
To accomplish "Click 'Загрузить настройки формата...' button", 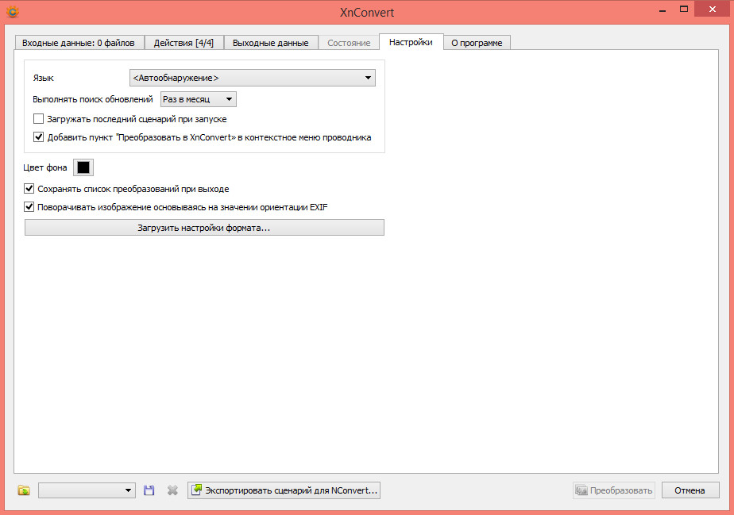I will [204, 228].
